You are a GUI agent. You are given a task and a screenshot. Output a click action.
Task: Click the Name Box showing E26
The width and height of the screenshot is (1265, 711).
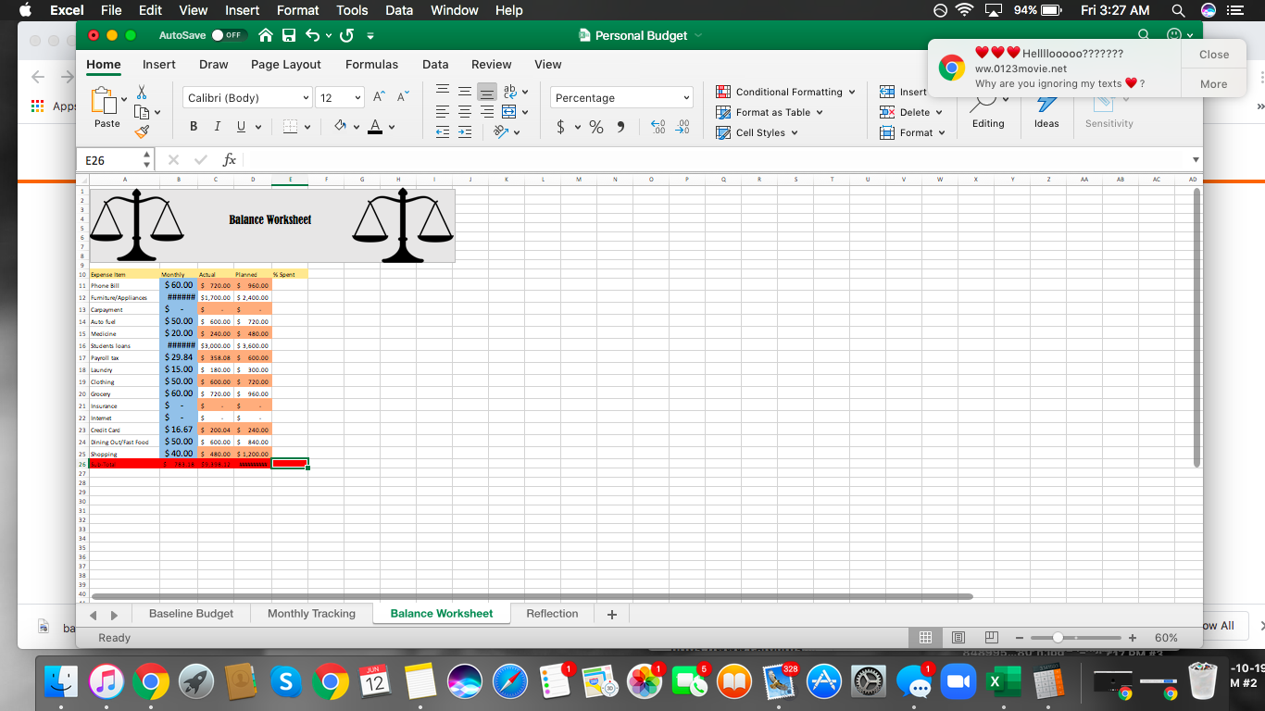coord(118,160)
